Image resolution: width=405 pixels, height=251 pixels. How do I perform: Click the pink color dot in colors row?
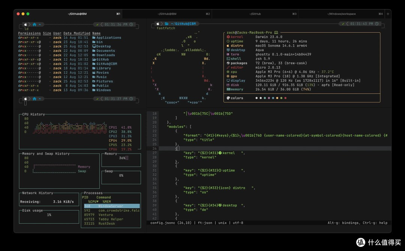269,98
